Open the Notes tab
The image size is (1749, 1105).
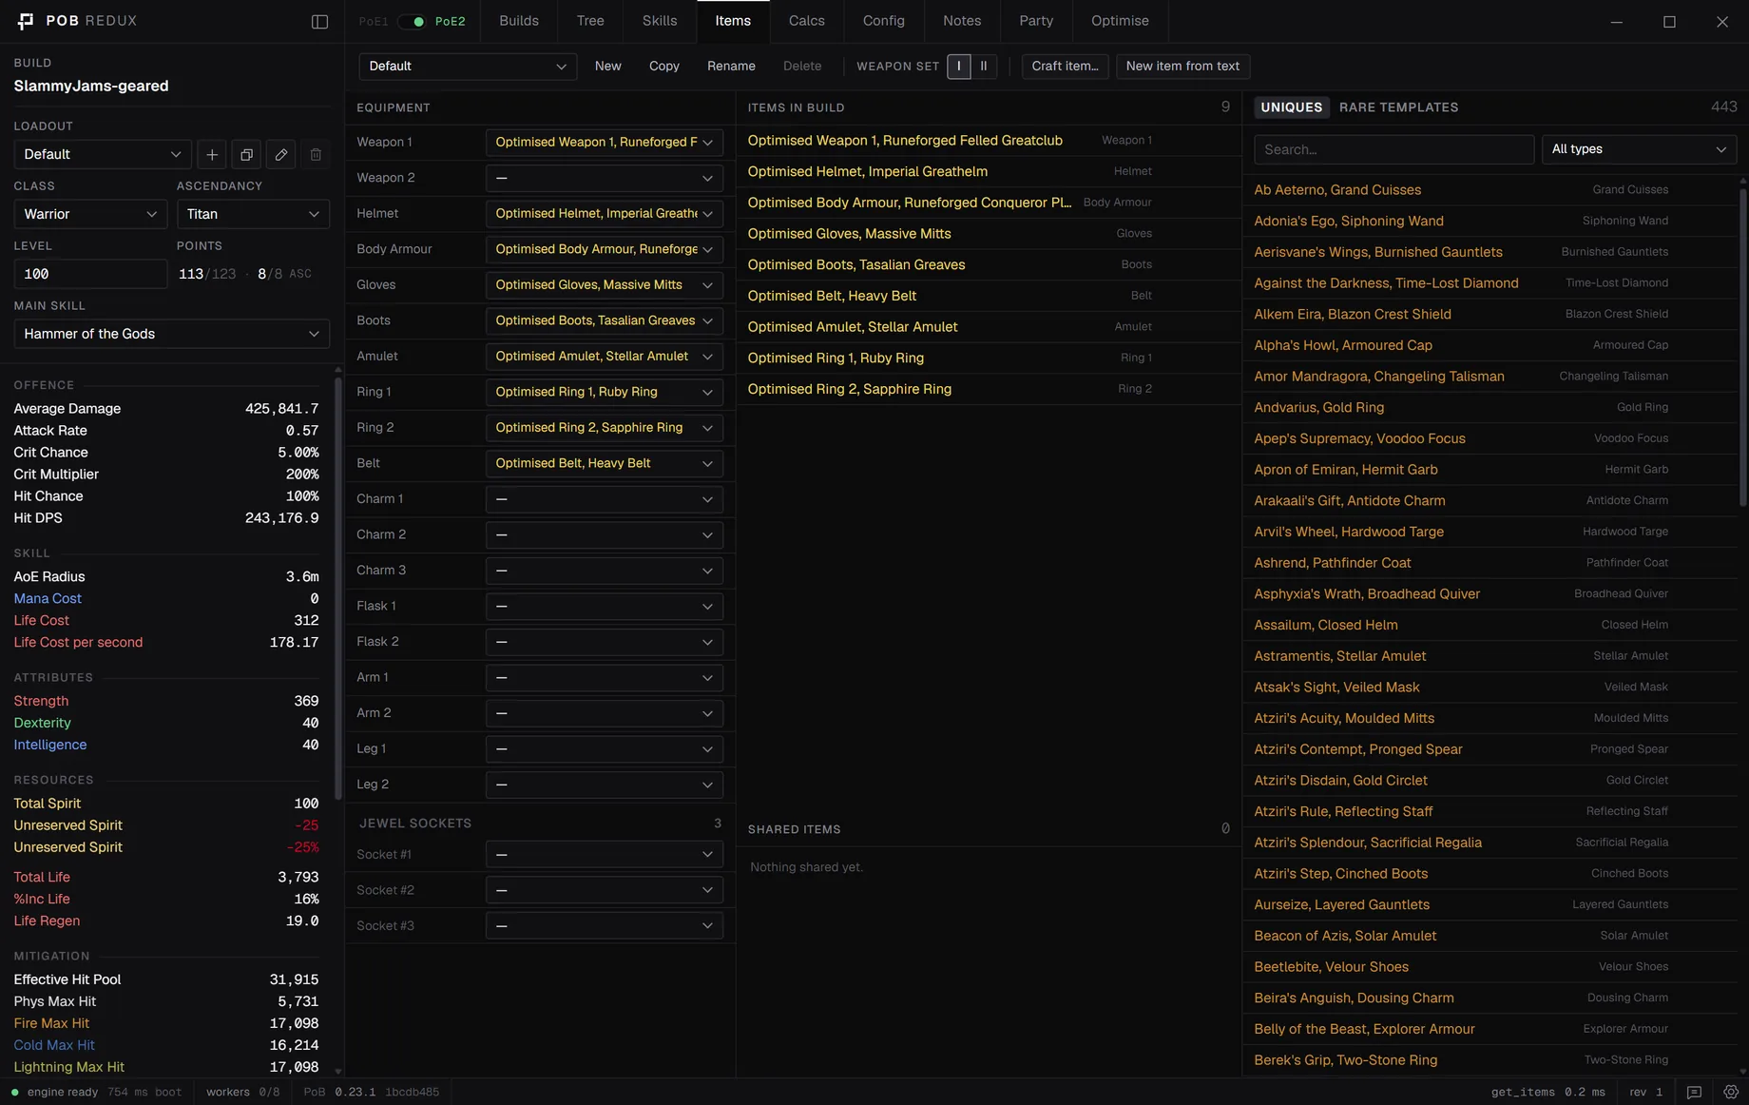coord(962,21)
